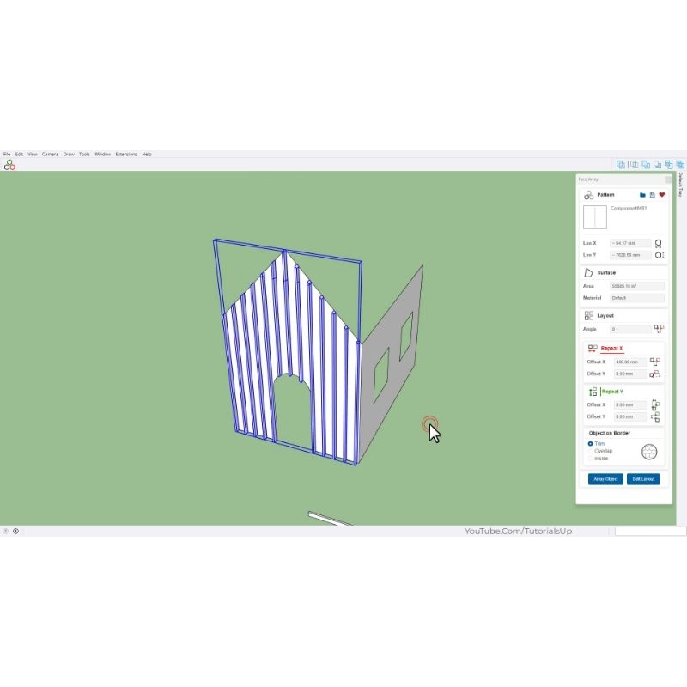Launch Face Array hexagon toolbar icon
This screenshot has height=687, width=687.
pos(9,165)
